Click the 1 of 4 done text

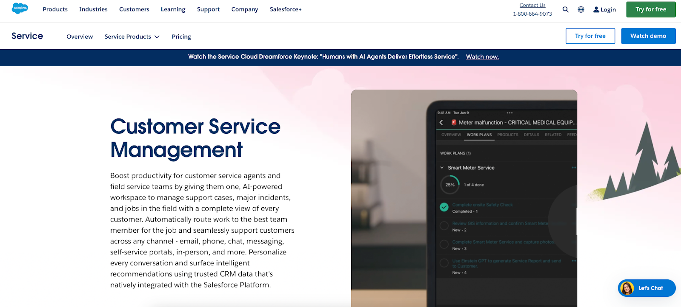click(474, 185)
